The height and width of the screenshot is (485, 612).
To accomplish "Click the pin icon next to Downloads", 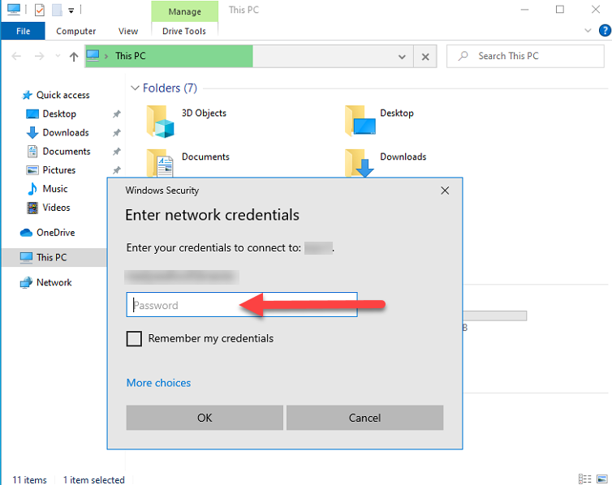I will coord(116,133).
